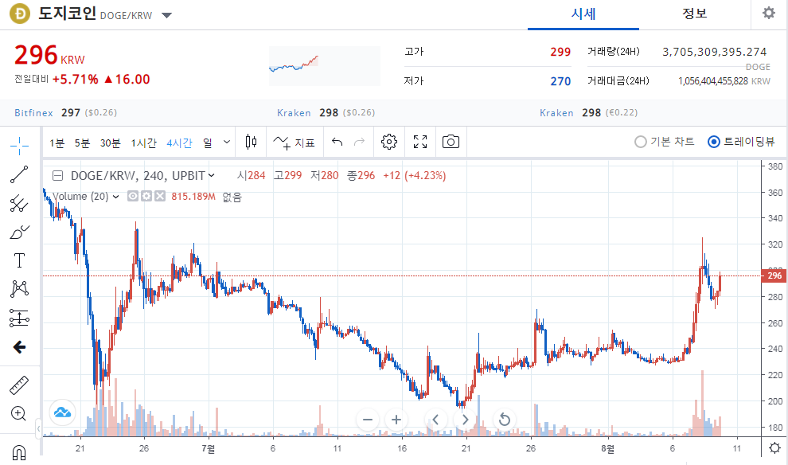Expand the UPBIT legend dropdown arrow
Screen dimensions: 788x465
point(212,175)
